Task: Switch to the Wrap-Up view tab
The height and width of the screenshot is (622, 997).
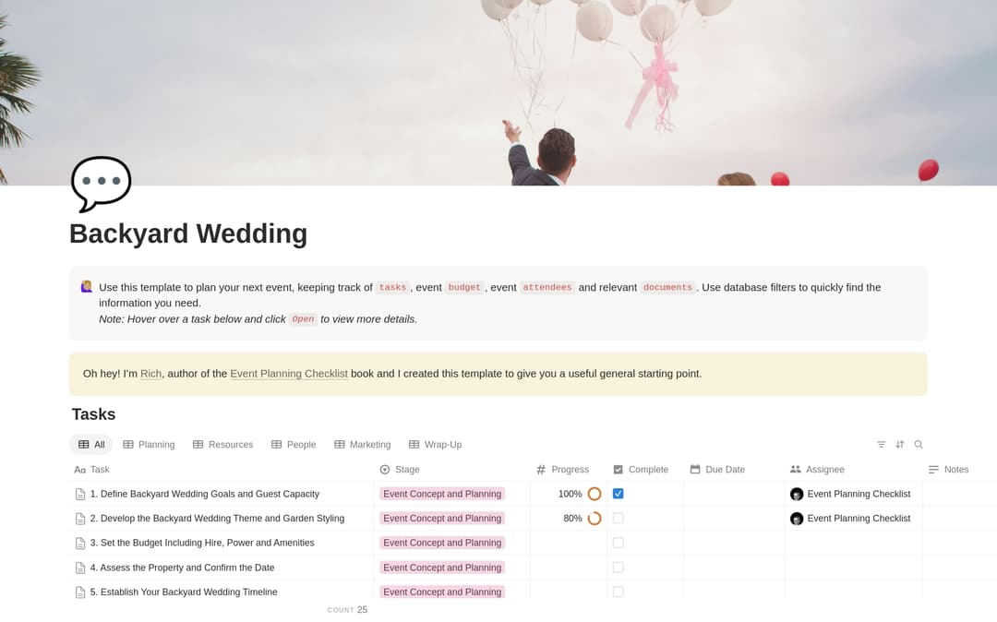Action: [436, 445]
